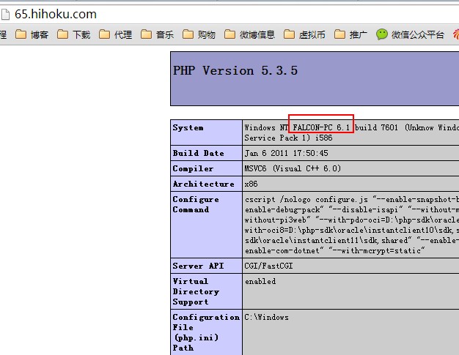
Task: Open the 虚拟币 bookmark folder
Action: click(304, 34)
